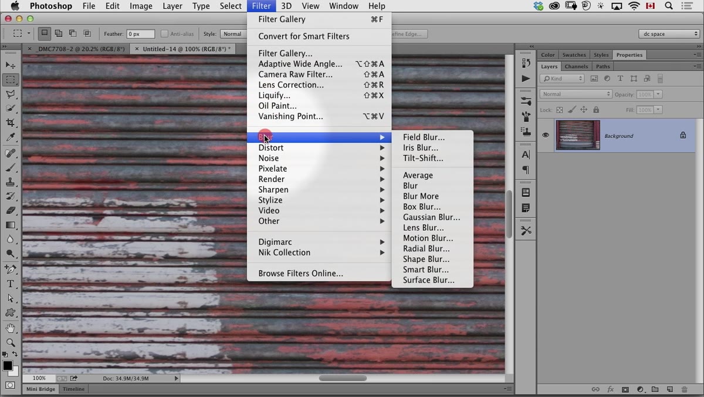This screenshot has height=397, width=704.
Task: Open the Timeline panel tab
Action: tap(74, 389)
